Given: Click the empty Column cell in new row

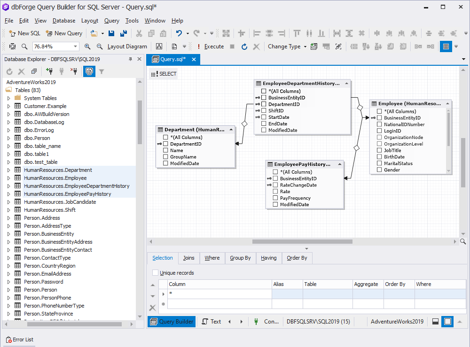Looking at the screenshot, I should tap(219, 304).
